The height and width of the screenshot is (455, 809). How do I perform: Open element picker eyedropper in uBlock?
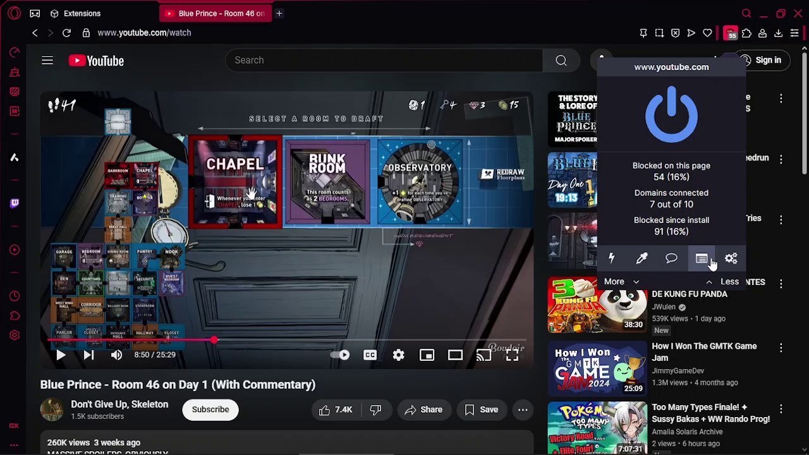pyautogui.click(x=642, y=258)
